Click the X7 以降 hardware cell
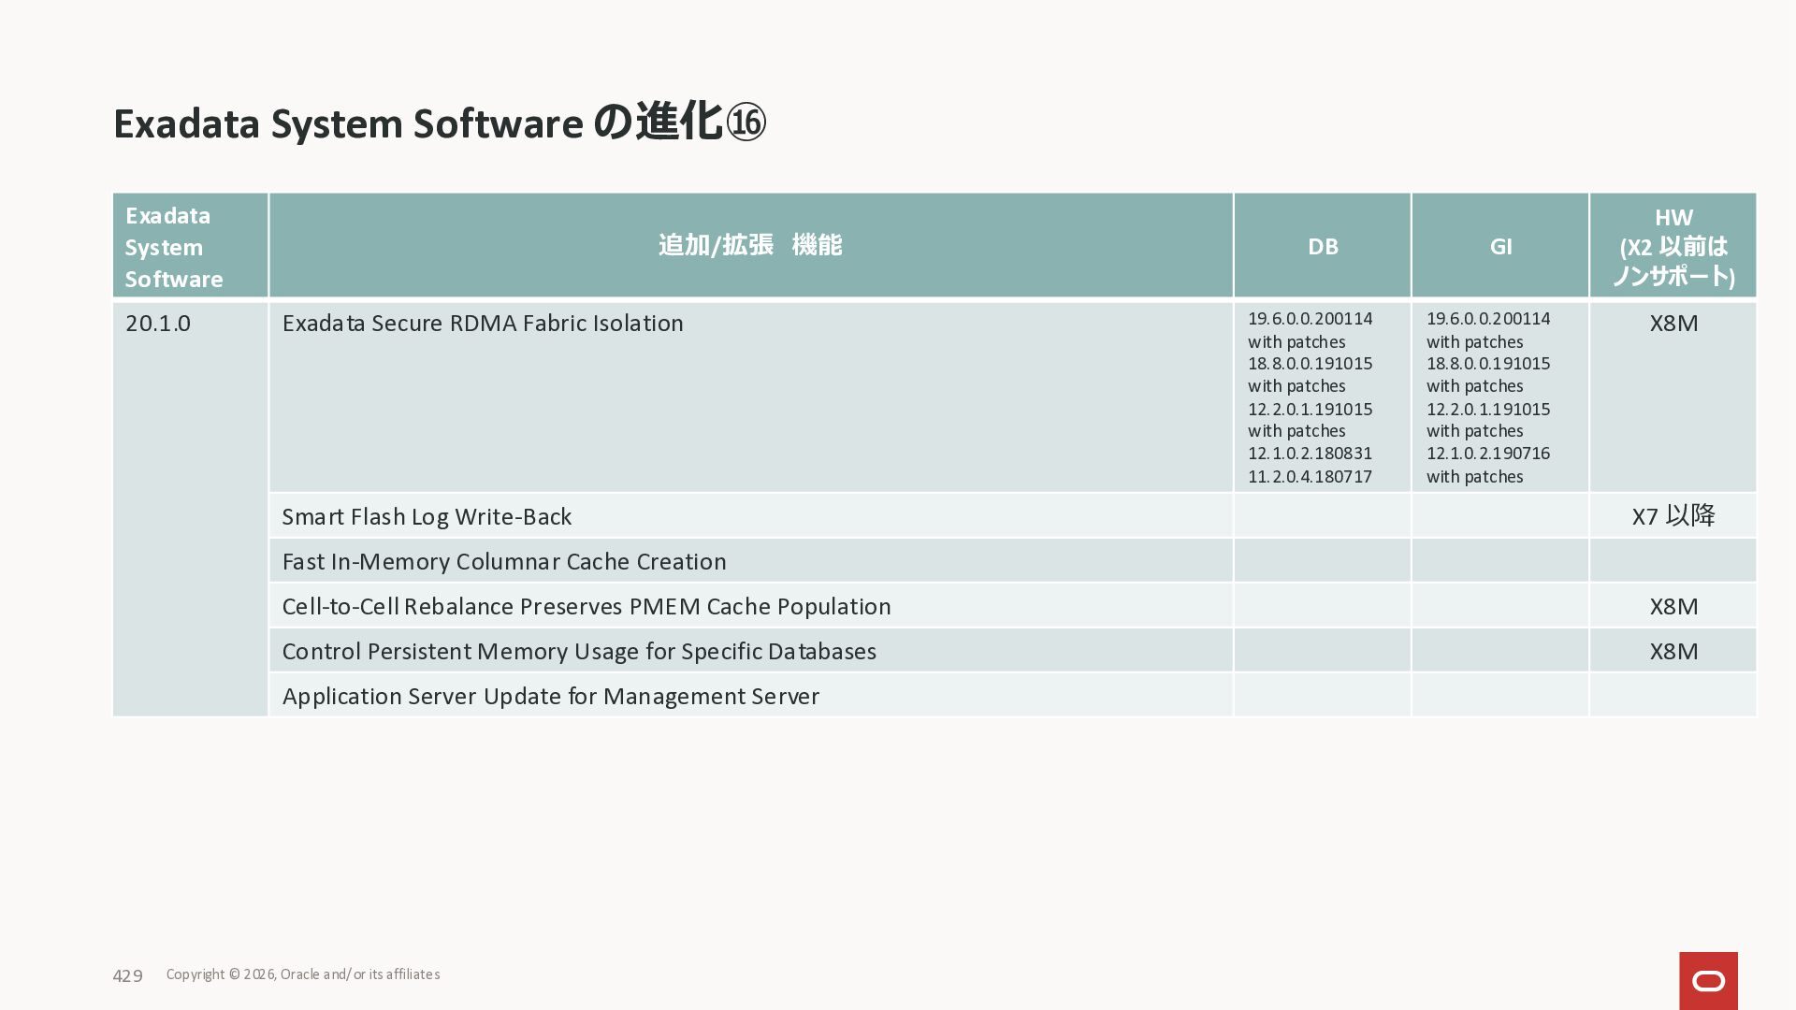The image size is (1796, 1010). (1673, 516)
